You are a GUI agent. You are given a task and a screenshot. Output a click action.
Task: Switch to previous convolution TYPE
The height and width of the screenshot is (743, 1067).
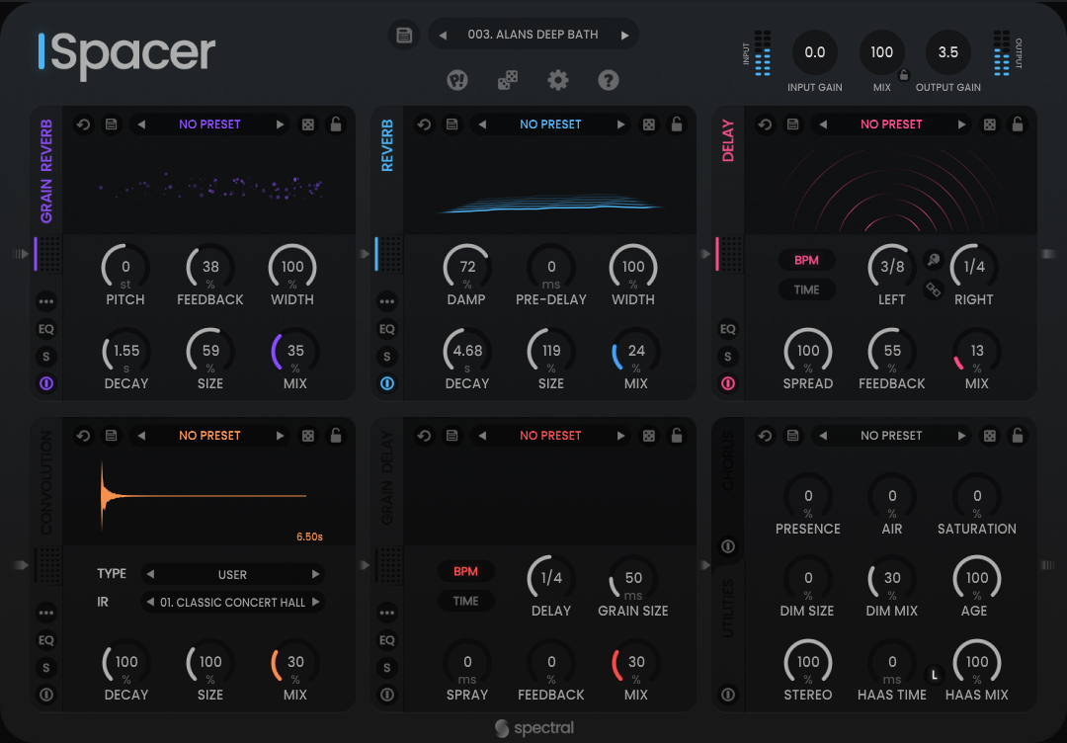[x=150, y=574]
